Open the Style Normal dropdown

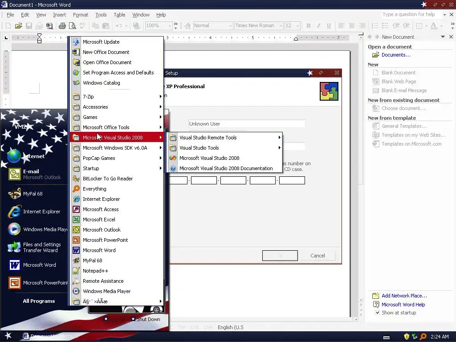click(x=230, y=26)
